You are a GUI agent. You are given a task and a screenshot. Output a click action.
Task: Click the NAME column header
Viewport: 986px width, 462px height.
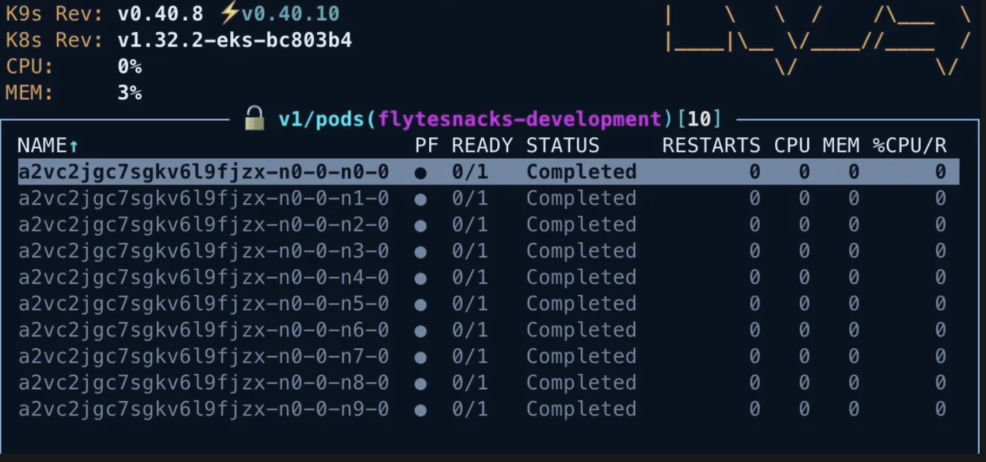click(x=42, y=146)
